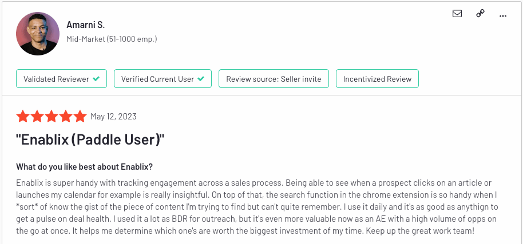Click Review source: Seller invite badge

(274, 78)
